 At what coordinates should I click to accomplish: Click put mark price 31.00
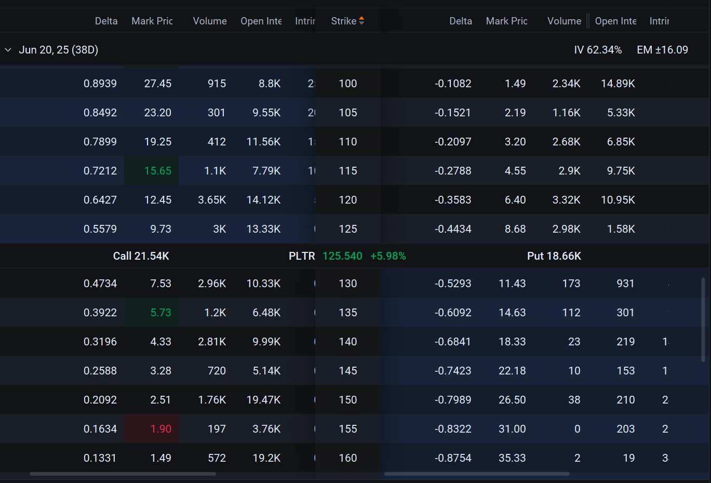(512, 429)
